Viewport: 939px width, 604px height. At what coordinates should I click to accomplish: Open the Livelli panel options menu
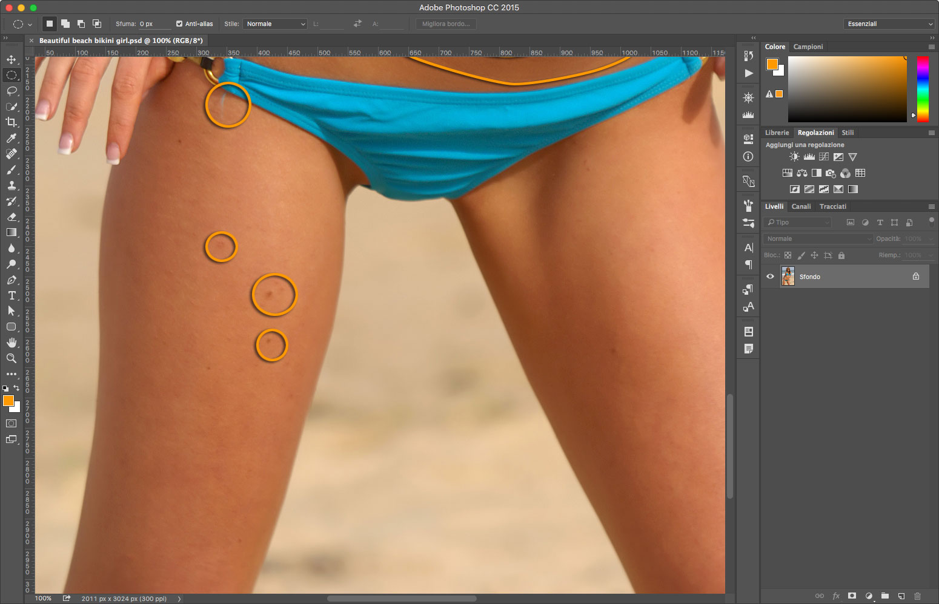(932, 206)
